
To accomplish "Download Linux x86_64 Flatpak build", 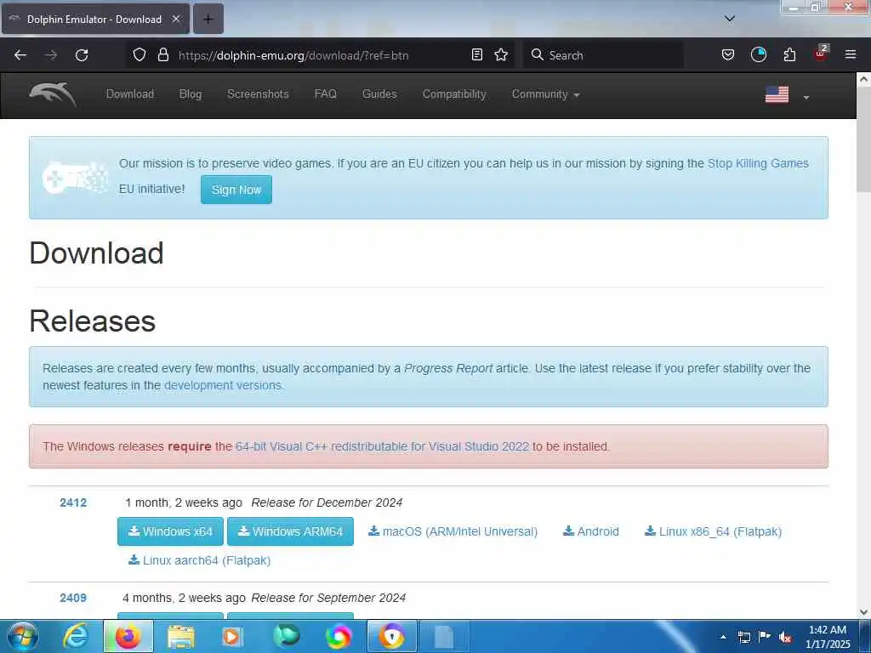I will [713, 531].
